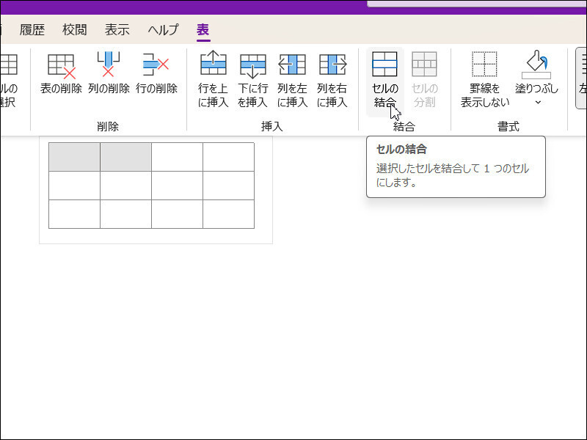The height and width of the screenshot is (440, 587).
Task: Switch to the 校閲 tab
Action: [x=74, y=30]
